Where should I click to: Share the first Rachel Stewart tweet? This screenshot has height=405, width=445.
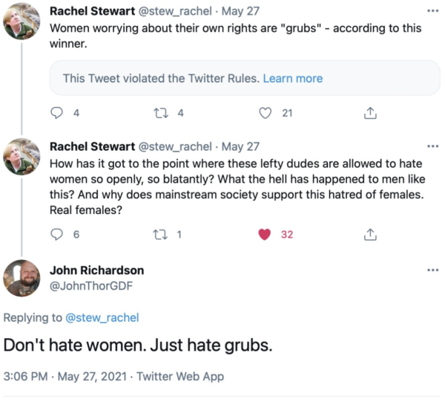[x=369, y=113]
